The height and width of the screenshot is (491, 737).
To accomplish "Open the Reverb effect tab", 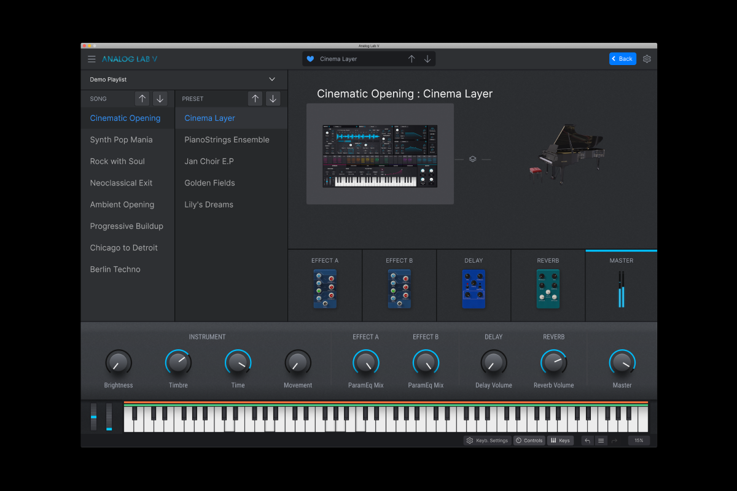I will pos(548,285).
